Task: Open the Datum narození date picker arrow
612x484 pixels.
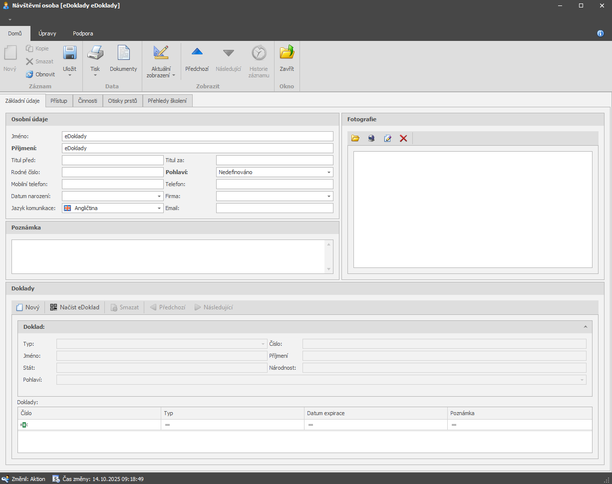Action: pyautogui.click(x=159, y=196)
